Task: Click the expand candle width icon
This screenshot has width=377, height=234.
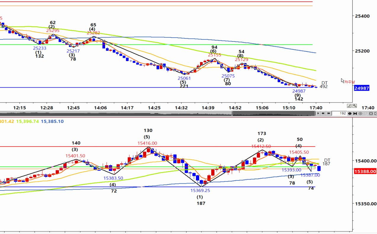Action: (350, 113)
